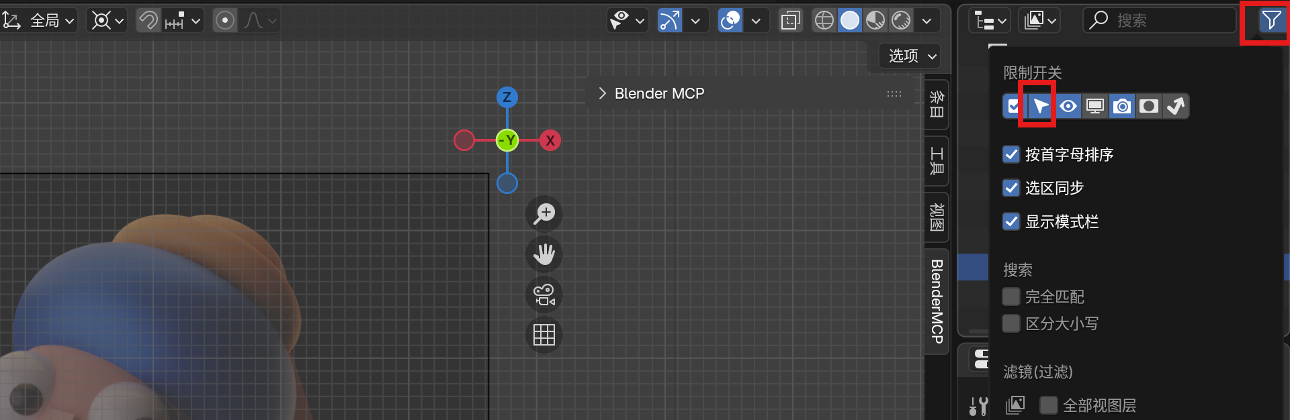Enable 区分大小写 checkbox
The height and width of the screenshot is (420, 1290).
click(1011, 323)
